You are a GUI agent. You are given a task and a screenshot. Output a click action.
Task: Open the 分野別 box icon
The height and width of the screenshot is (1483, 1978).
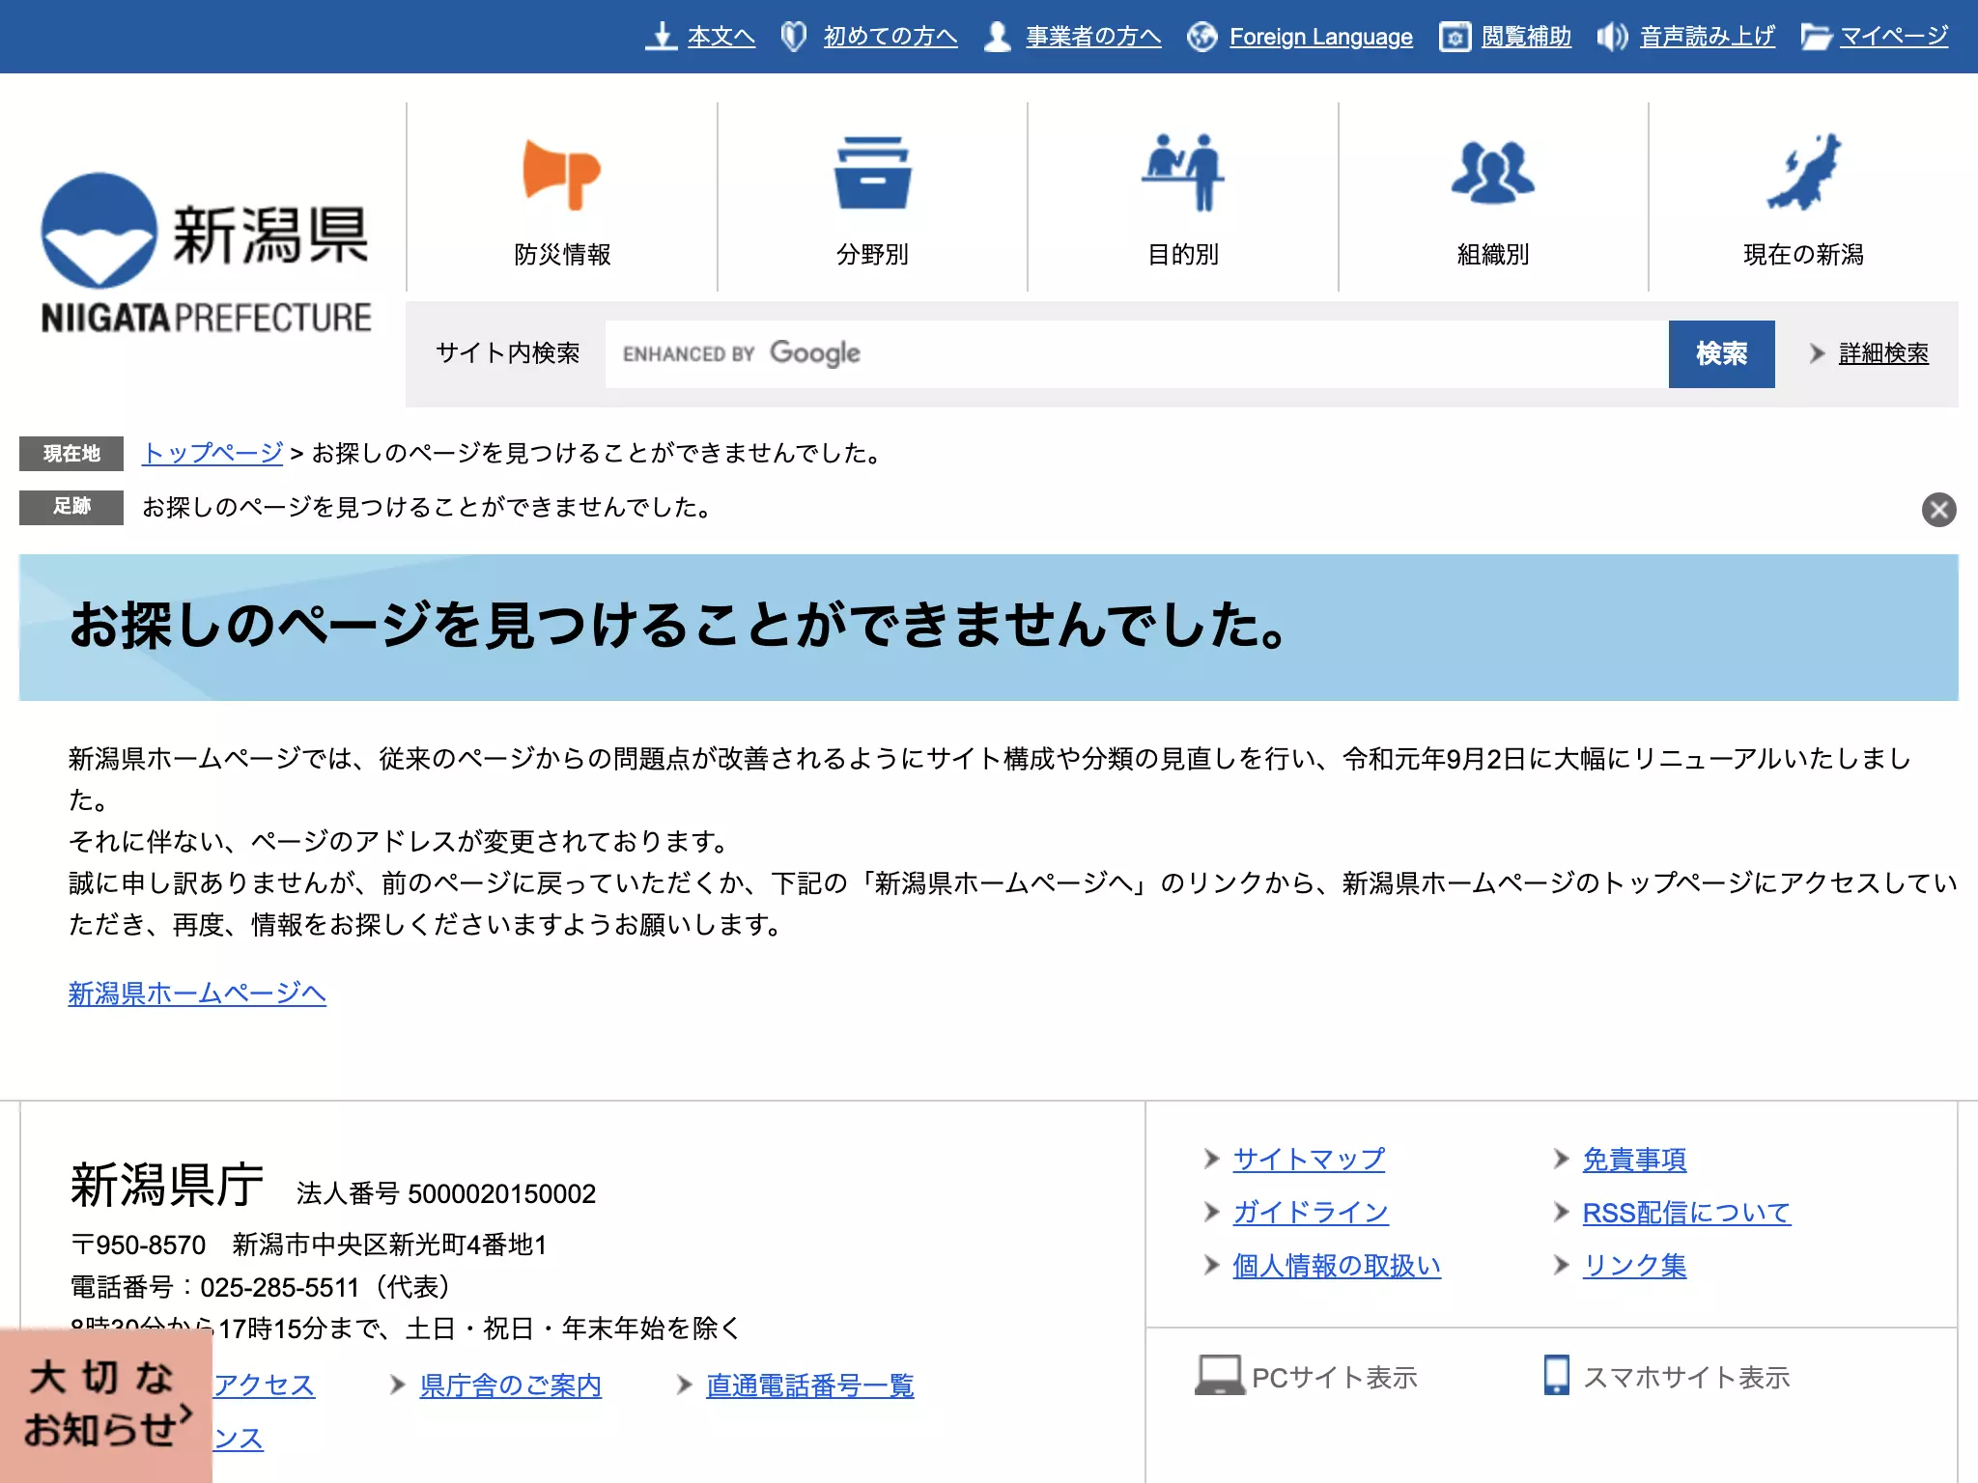click(872, 173)
